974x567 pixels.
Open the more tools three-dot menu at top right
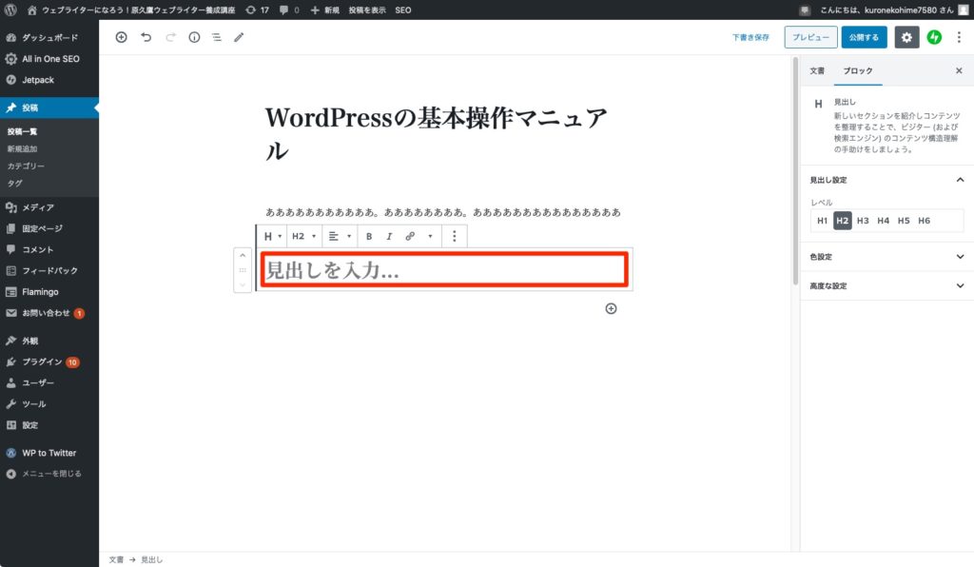pyautogui.click(x=959, y=37)
